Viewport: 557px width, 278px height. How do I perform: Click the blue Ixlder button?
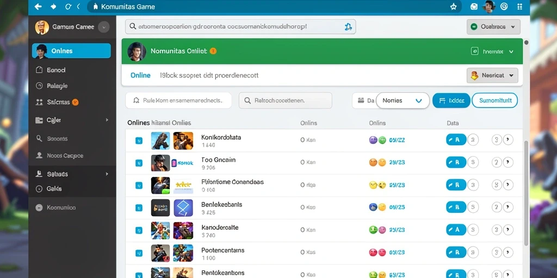(x=451, y=100)
